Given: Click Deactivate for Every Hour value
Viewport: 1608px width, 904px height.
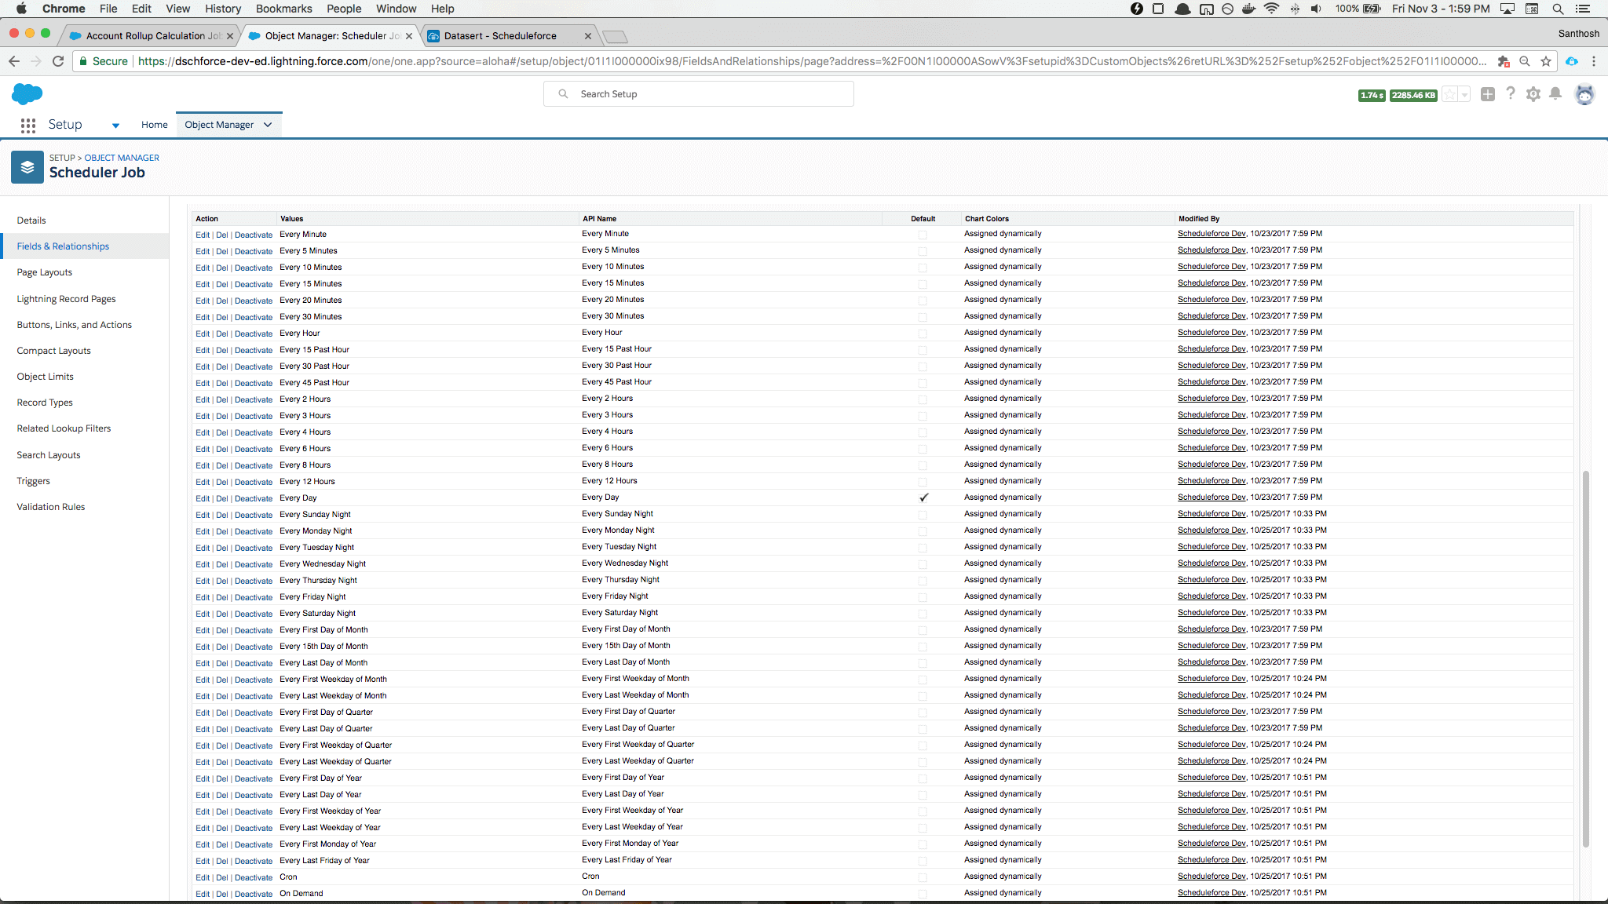Looking at the screenshot, I should point(254,334).
